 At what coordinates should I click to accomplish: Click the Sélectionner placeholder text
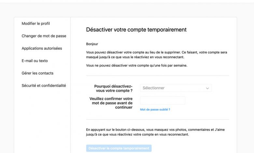coord(154,88)
